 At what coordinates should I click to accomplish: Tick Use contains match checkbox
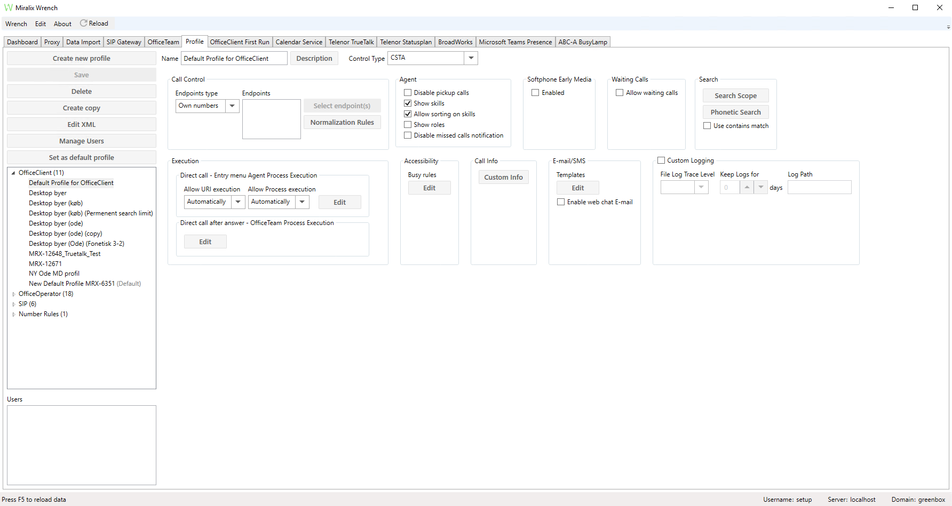[x=707, y=126]
